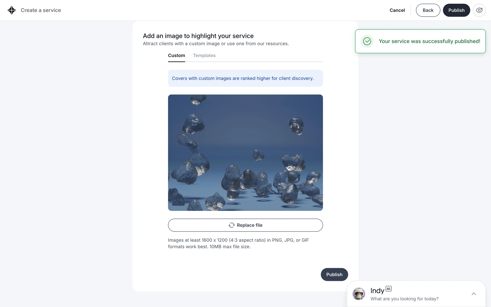Open the preview eye icon button
Image resolution: width=491 pixels, height=307 pixels.
click(x=479, y=10)
